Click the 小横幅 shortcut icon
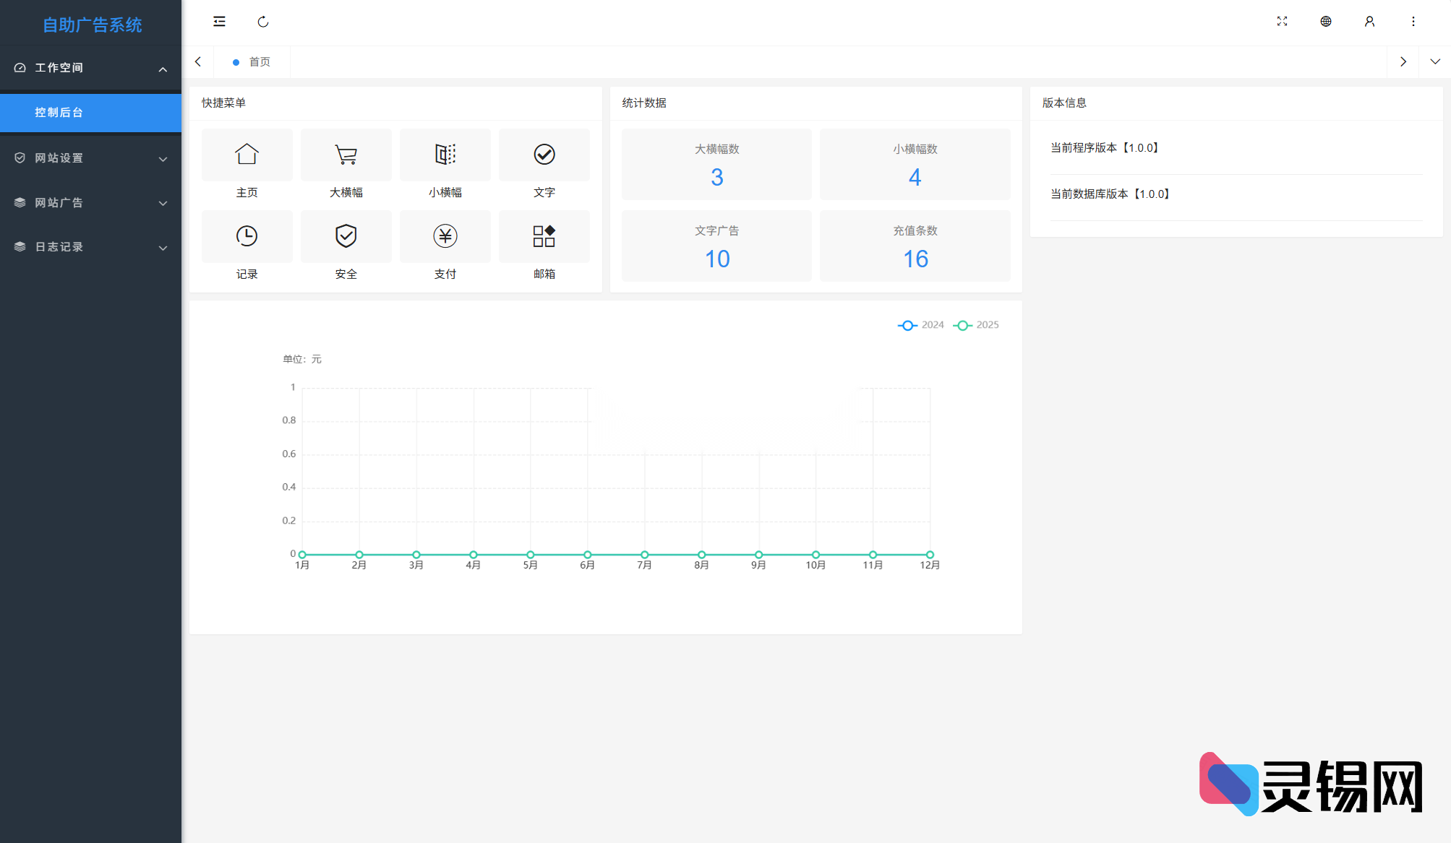The height and width of the screenshot is (843, 1451). click(445, 155)
